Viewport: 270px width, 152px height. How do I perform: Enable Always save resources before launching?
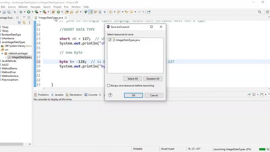108,85
